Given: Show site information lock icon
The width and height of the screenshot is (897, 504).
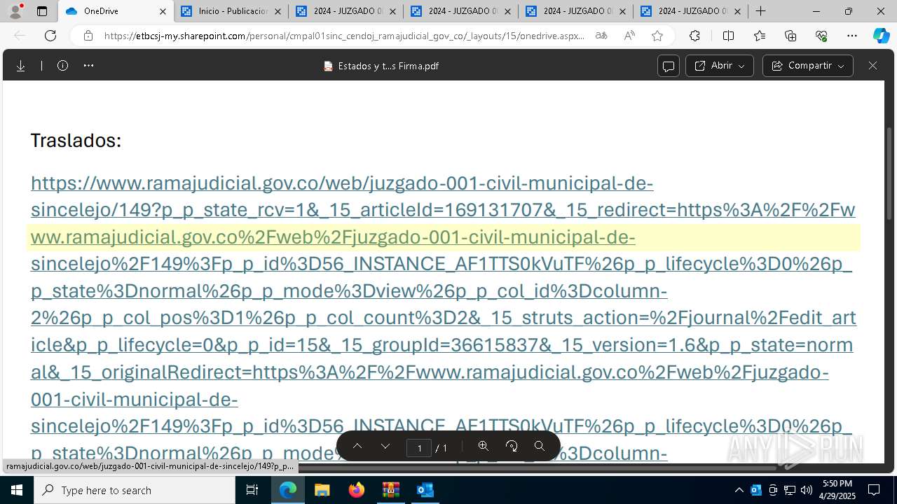Looking at the screenshot, I should click(x=88, y=36).
